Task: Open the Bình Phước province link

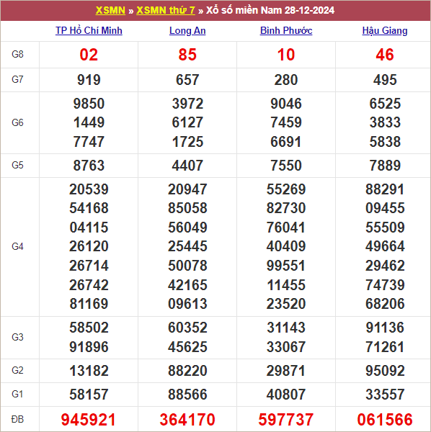Action: tap(286, 30)
